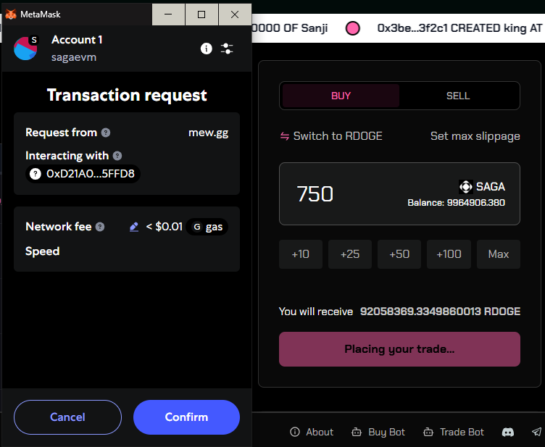Toggle Switch to RDOGE
Viewport: 545px width, 447px height.
[x=331, y=135]
